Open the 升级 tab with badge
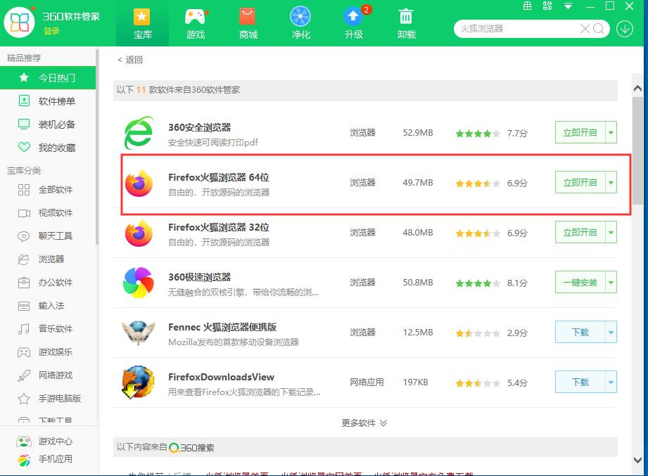Screen dimensions: 648x476 coord(354,23)
